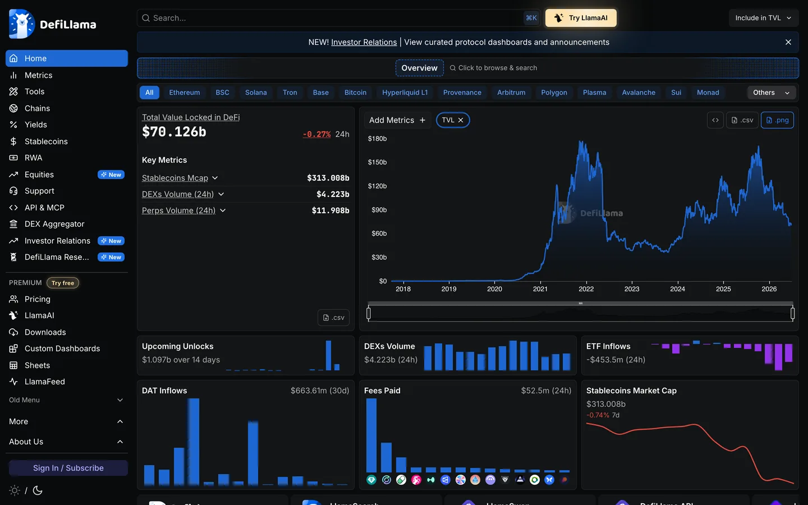Select the All chains filter

149,93
